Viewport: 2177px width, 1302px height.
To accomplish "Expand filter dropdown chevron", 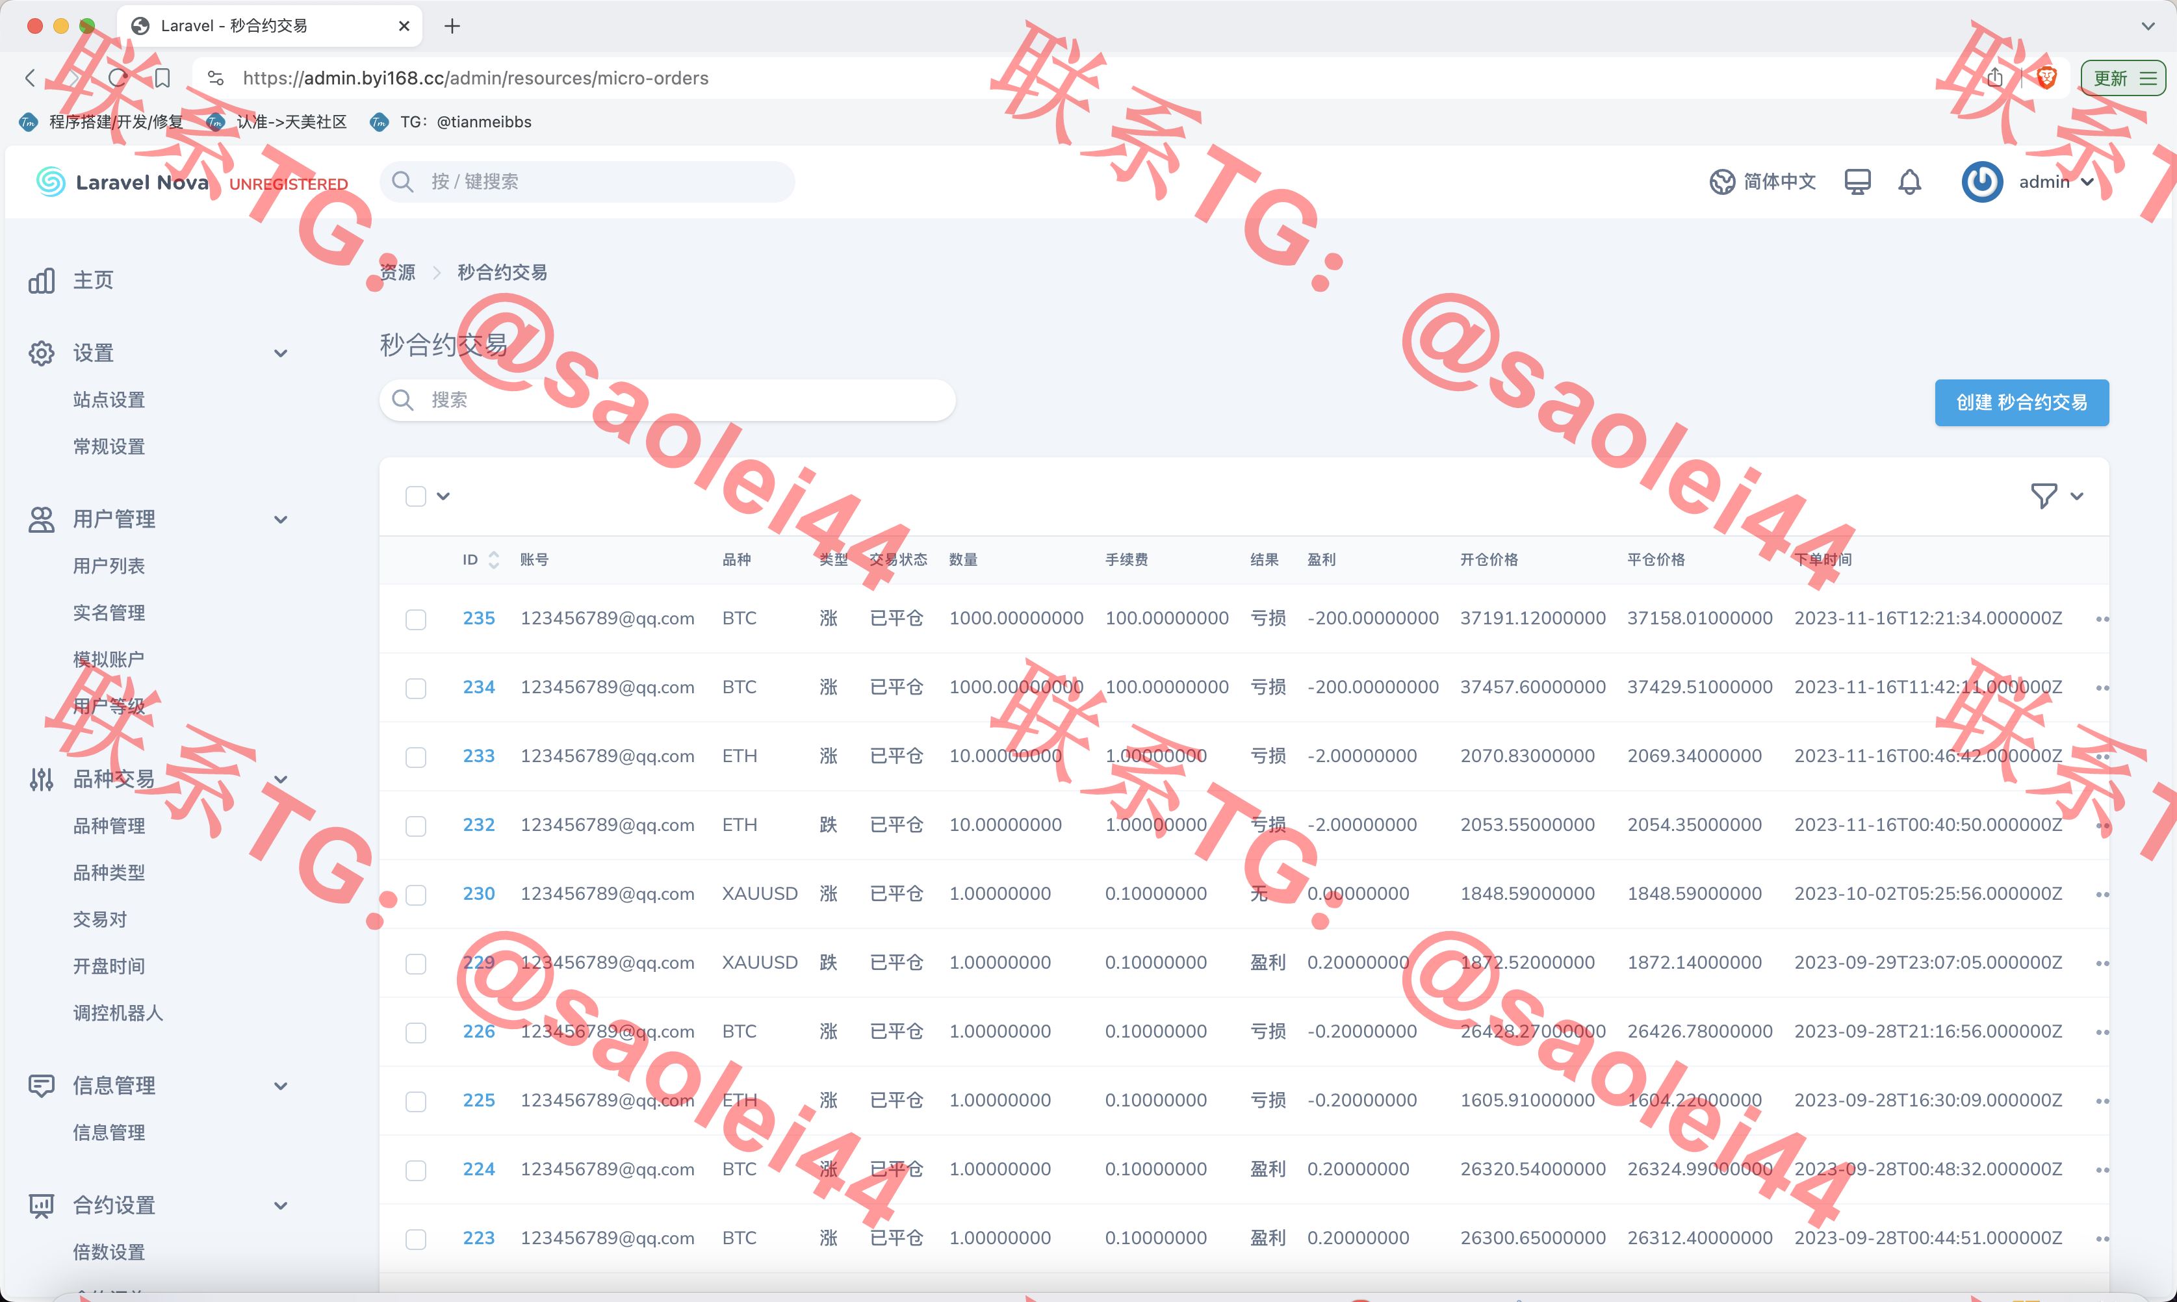I will (2077, 496).
